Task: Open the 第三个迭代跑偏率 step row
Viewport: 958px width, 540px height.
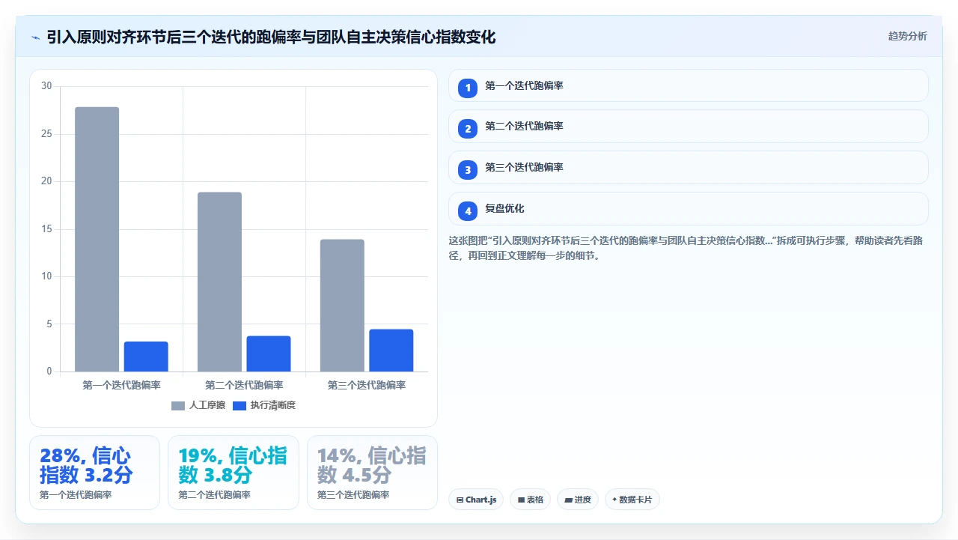Action: tap(688, 168)
